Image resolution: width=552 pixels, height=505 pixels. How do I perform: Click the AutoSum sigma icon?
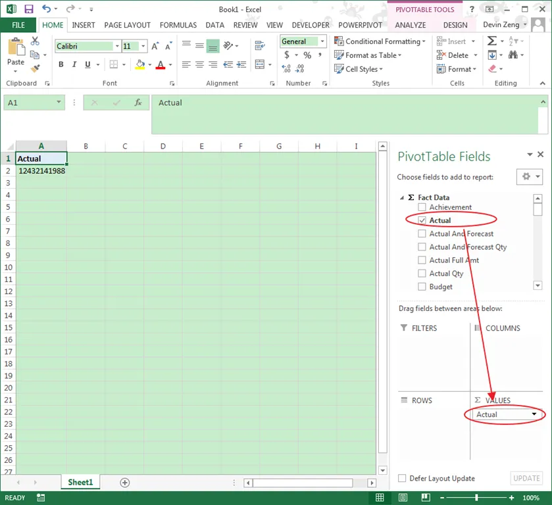click(x=492, y=41)
